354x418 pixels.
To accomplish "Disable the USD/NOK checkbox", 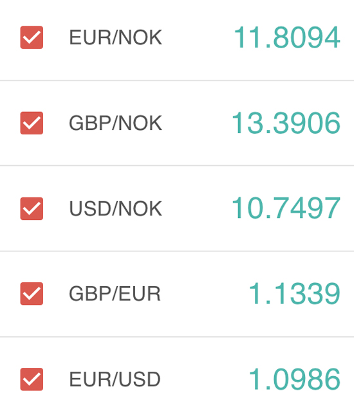I will (32, 208).
